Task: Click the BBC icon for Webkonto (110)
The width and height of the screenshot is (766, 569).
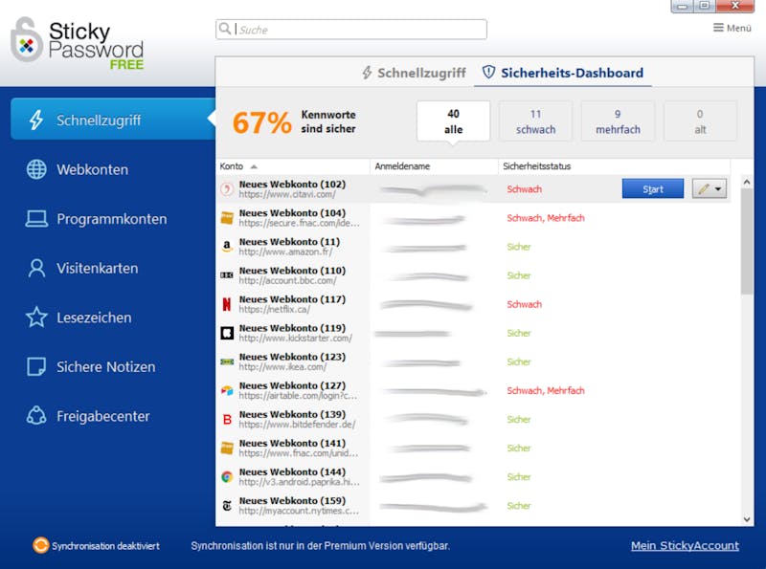Action: [227, 275]
